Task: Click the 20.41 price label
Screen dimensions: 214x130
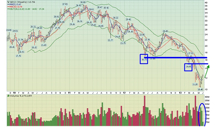Action: click(x=12, y=47)
